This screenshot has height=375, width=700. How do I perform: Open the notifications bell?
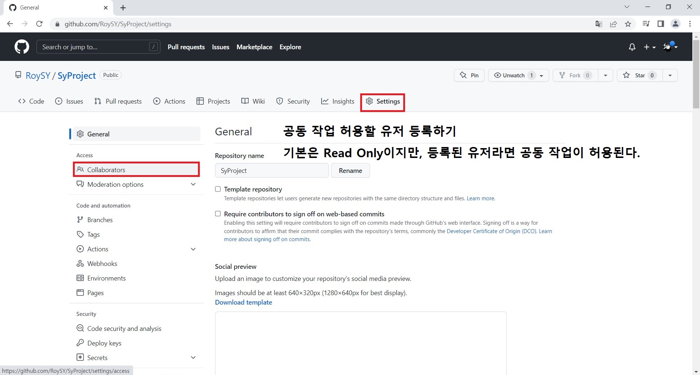632,47
